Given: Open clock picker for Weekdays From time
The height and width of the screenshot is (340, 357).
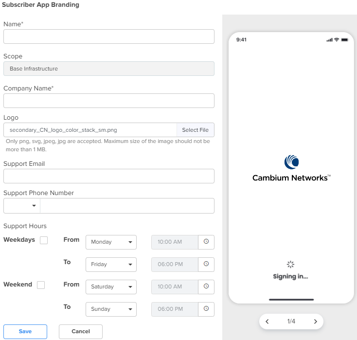Looking at the screenshot, I should point(206,242).
